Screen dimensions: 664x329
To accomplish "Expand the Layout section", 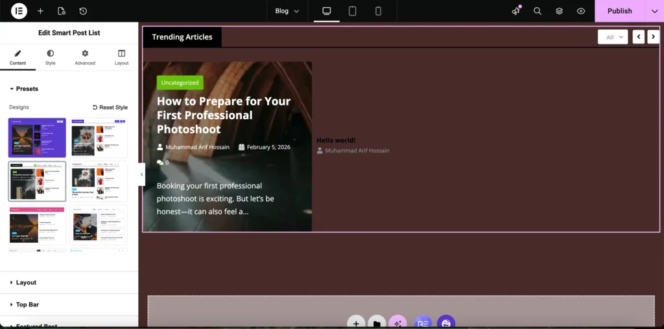I will [x=69, y=282].
